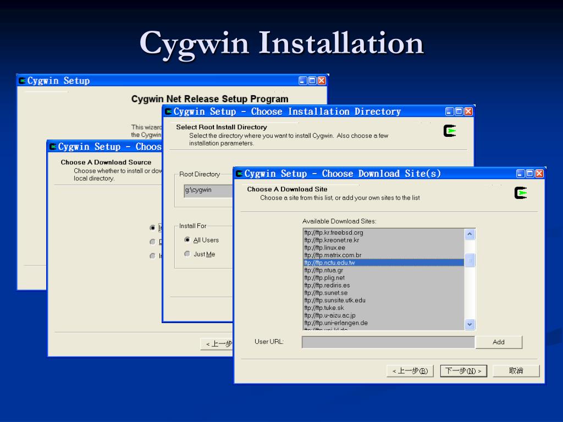Screen dimensions: 563x422
Task: Maximize the rearmost Cygwin Setup window
Action: point(312,81)
